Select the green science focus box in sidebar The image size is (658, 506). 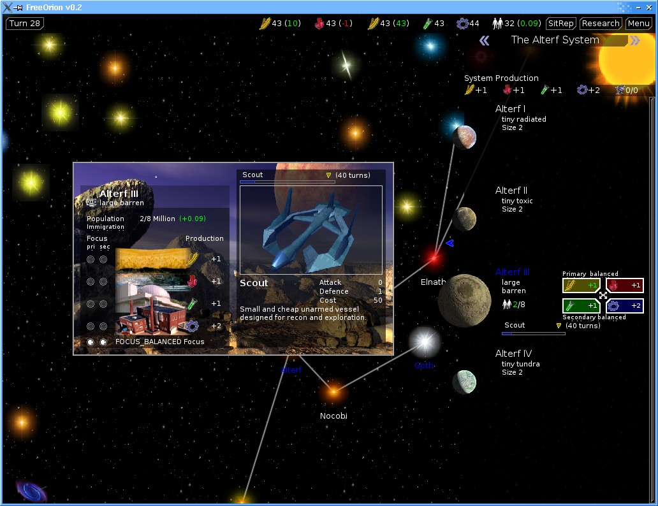coord(581,306)
